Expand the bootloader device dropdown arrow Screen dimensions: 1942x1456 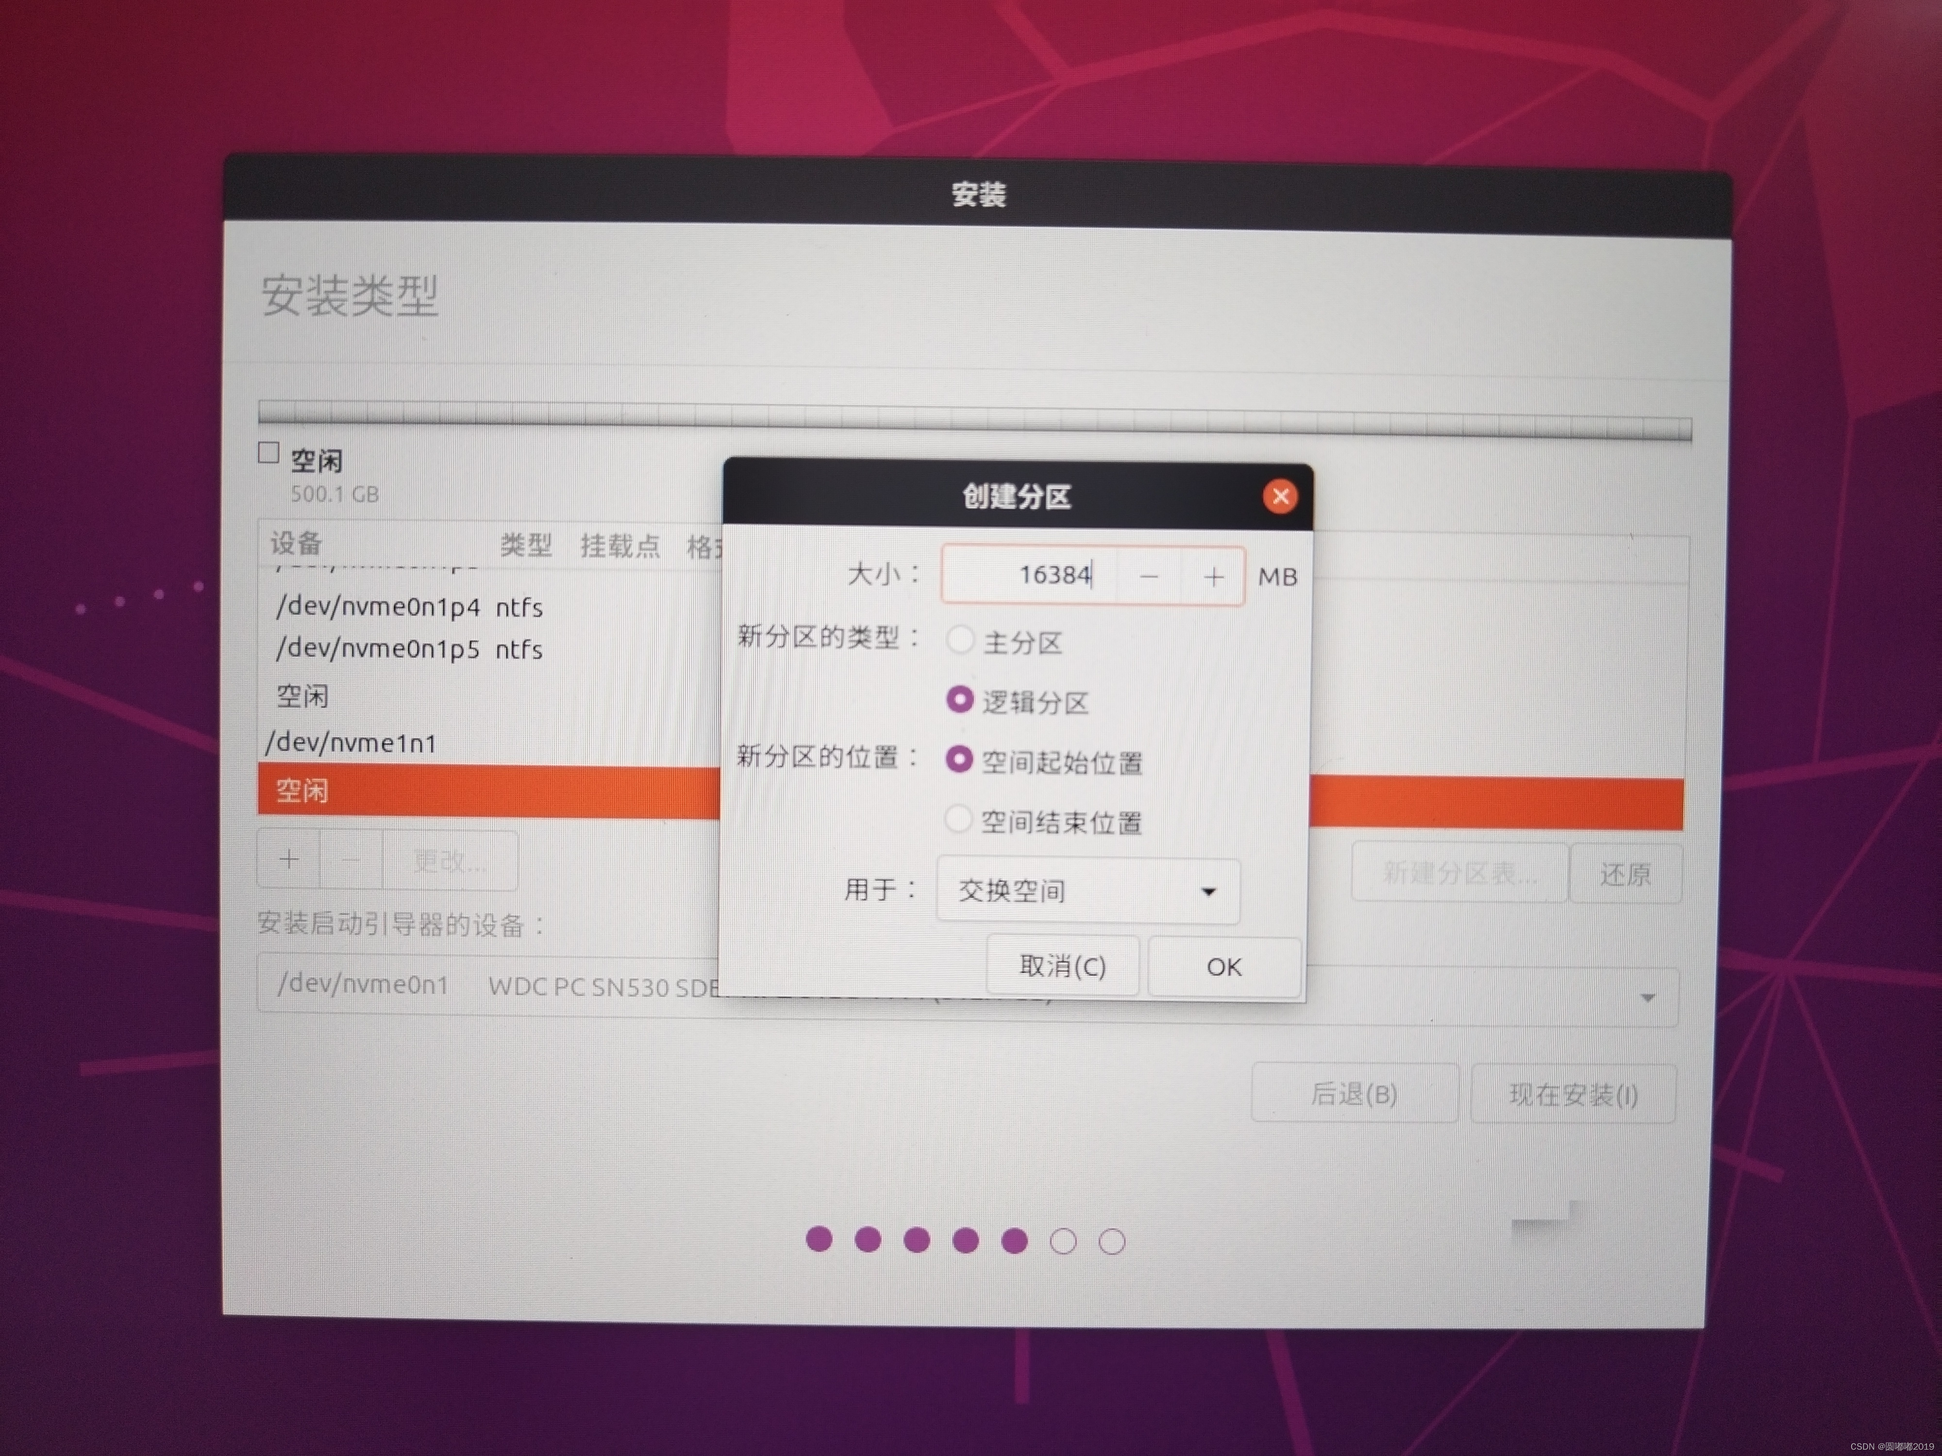(1647, 998)
